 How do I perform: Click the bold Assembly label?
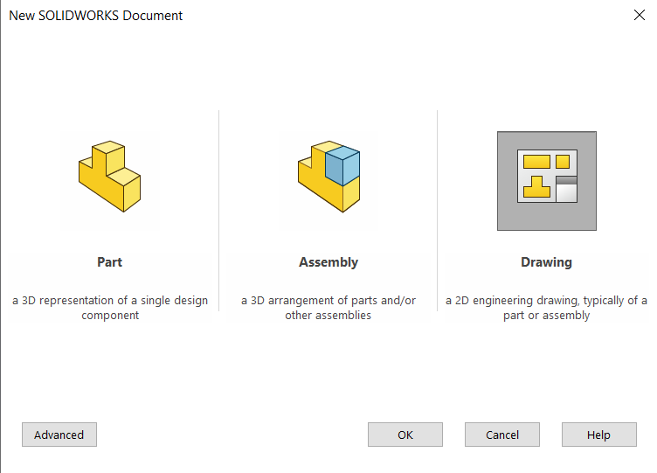pos(328,262)
